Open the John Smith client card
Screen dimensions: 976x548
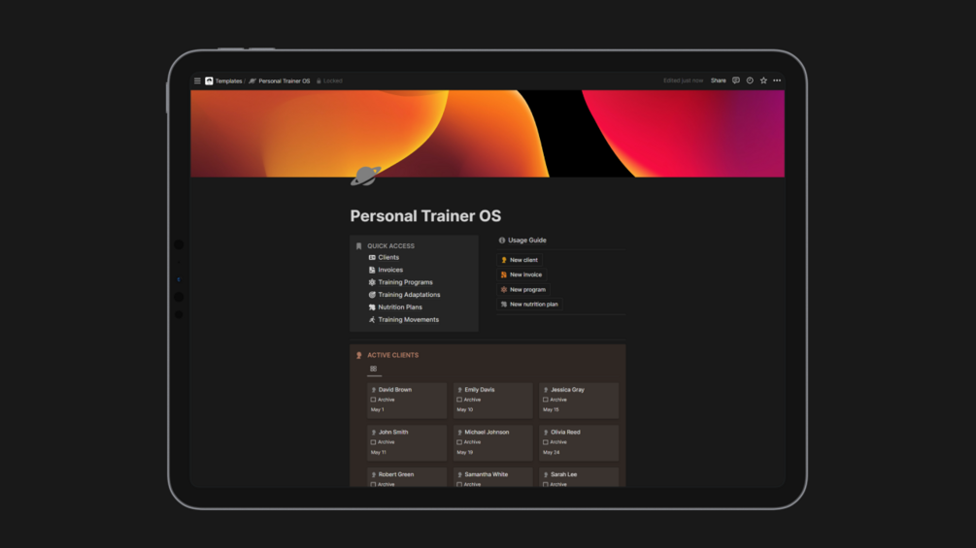pyautogui.click(x=407, y=442)
